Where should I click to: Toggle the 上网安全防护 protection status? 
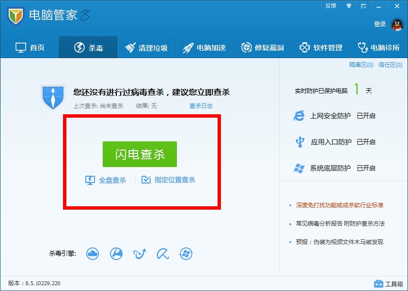tap(366, 116)
